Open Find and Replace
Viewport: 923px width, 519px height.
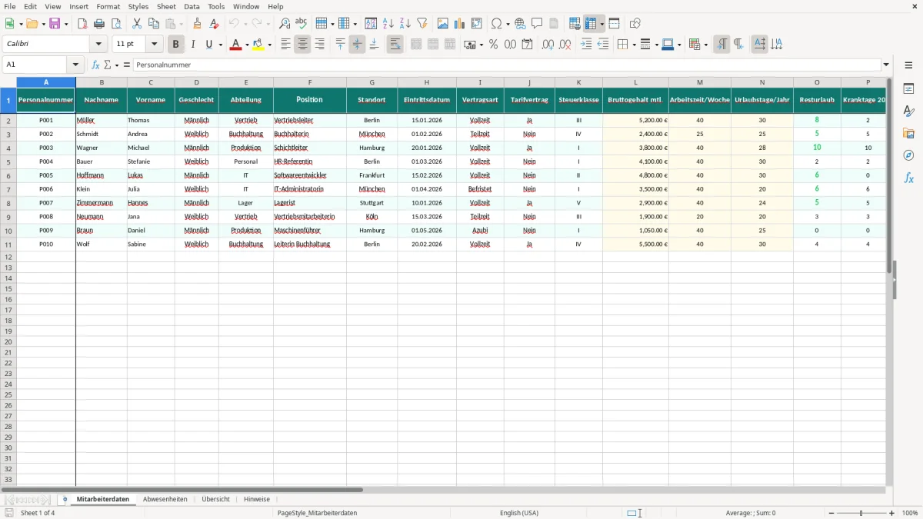coord(285,24)
